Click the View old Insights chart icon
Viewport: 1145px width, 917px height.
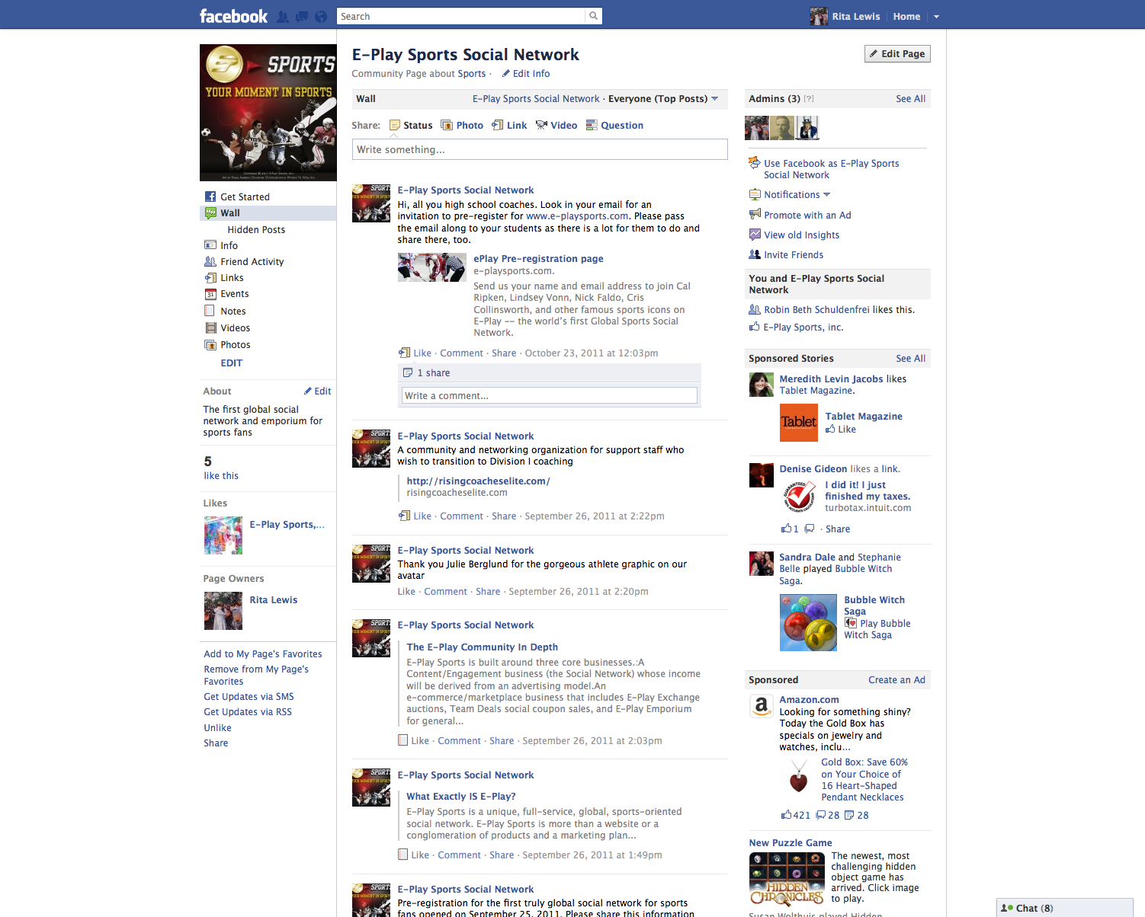[x=755, y=235]
